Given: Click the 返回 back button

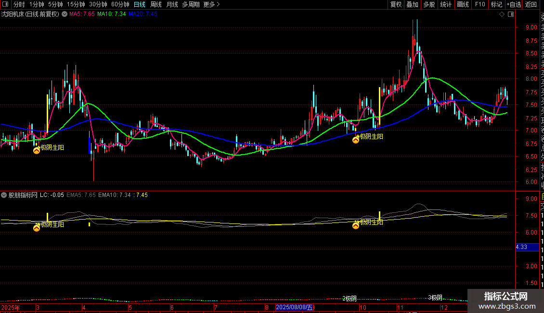Looking at the screenshot, I should click(x=531, y=4).
